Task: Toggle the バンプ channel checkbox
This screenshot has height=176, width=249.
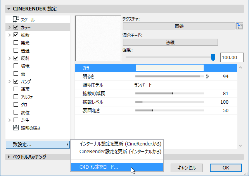Action: [x=16, y=81]
